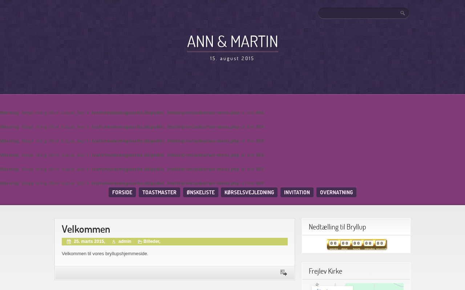Image resolution: width=465 pixels, height=290 pixels.
Task: Click the author icon next to admin
Action: tap(114, 242)
